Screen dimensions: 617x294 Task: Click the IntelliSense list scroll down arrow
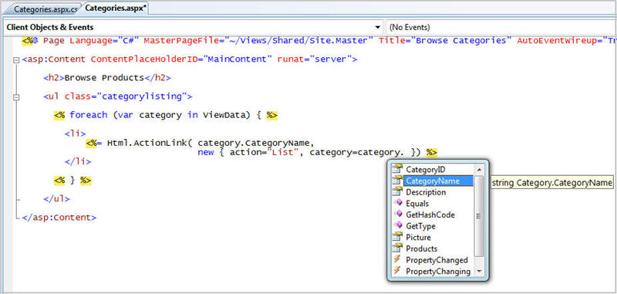(x=479, y=272)
